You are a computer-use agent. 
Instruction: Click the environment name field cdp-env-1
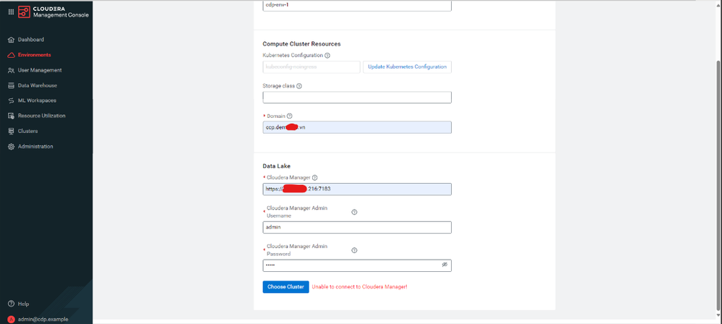click(357, 6)
